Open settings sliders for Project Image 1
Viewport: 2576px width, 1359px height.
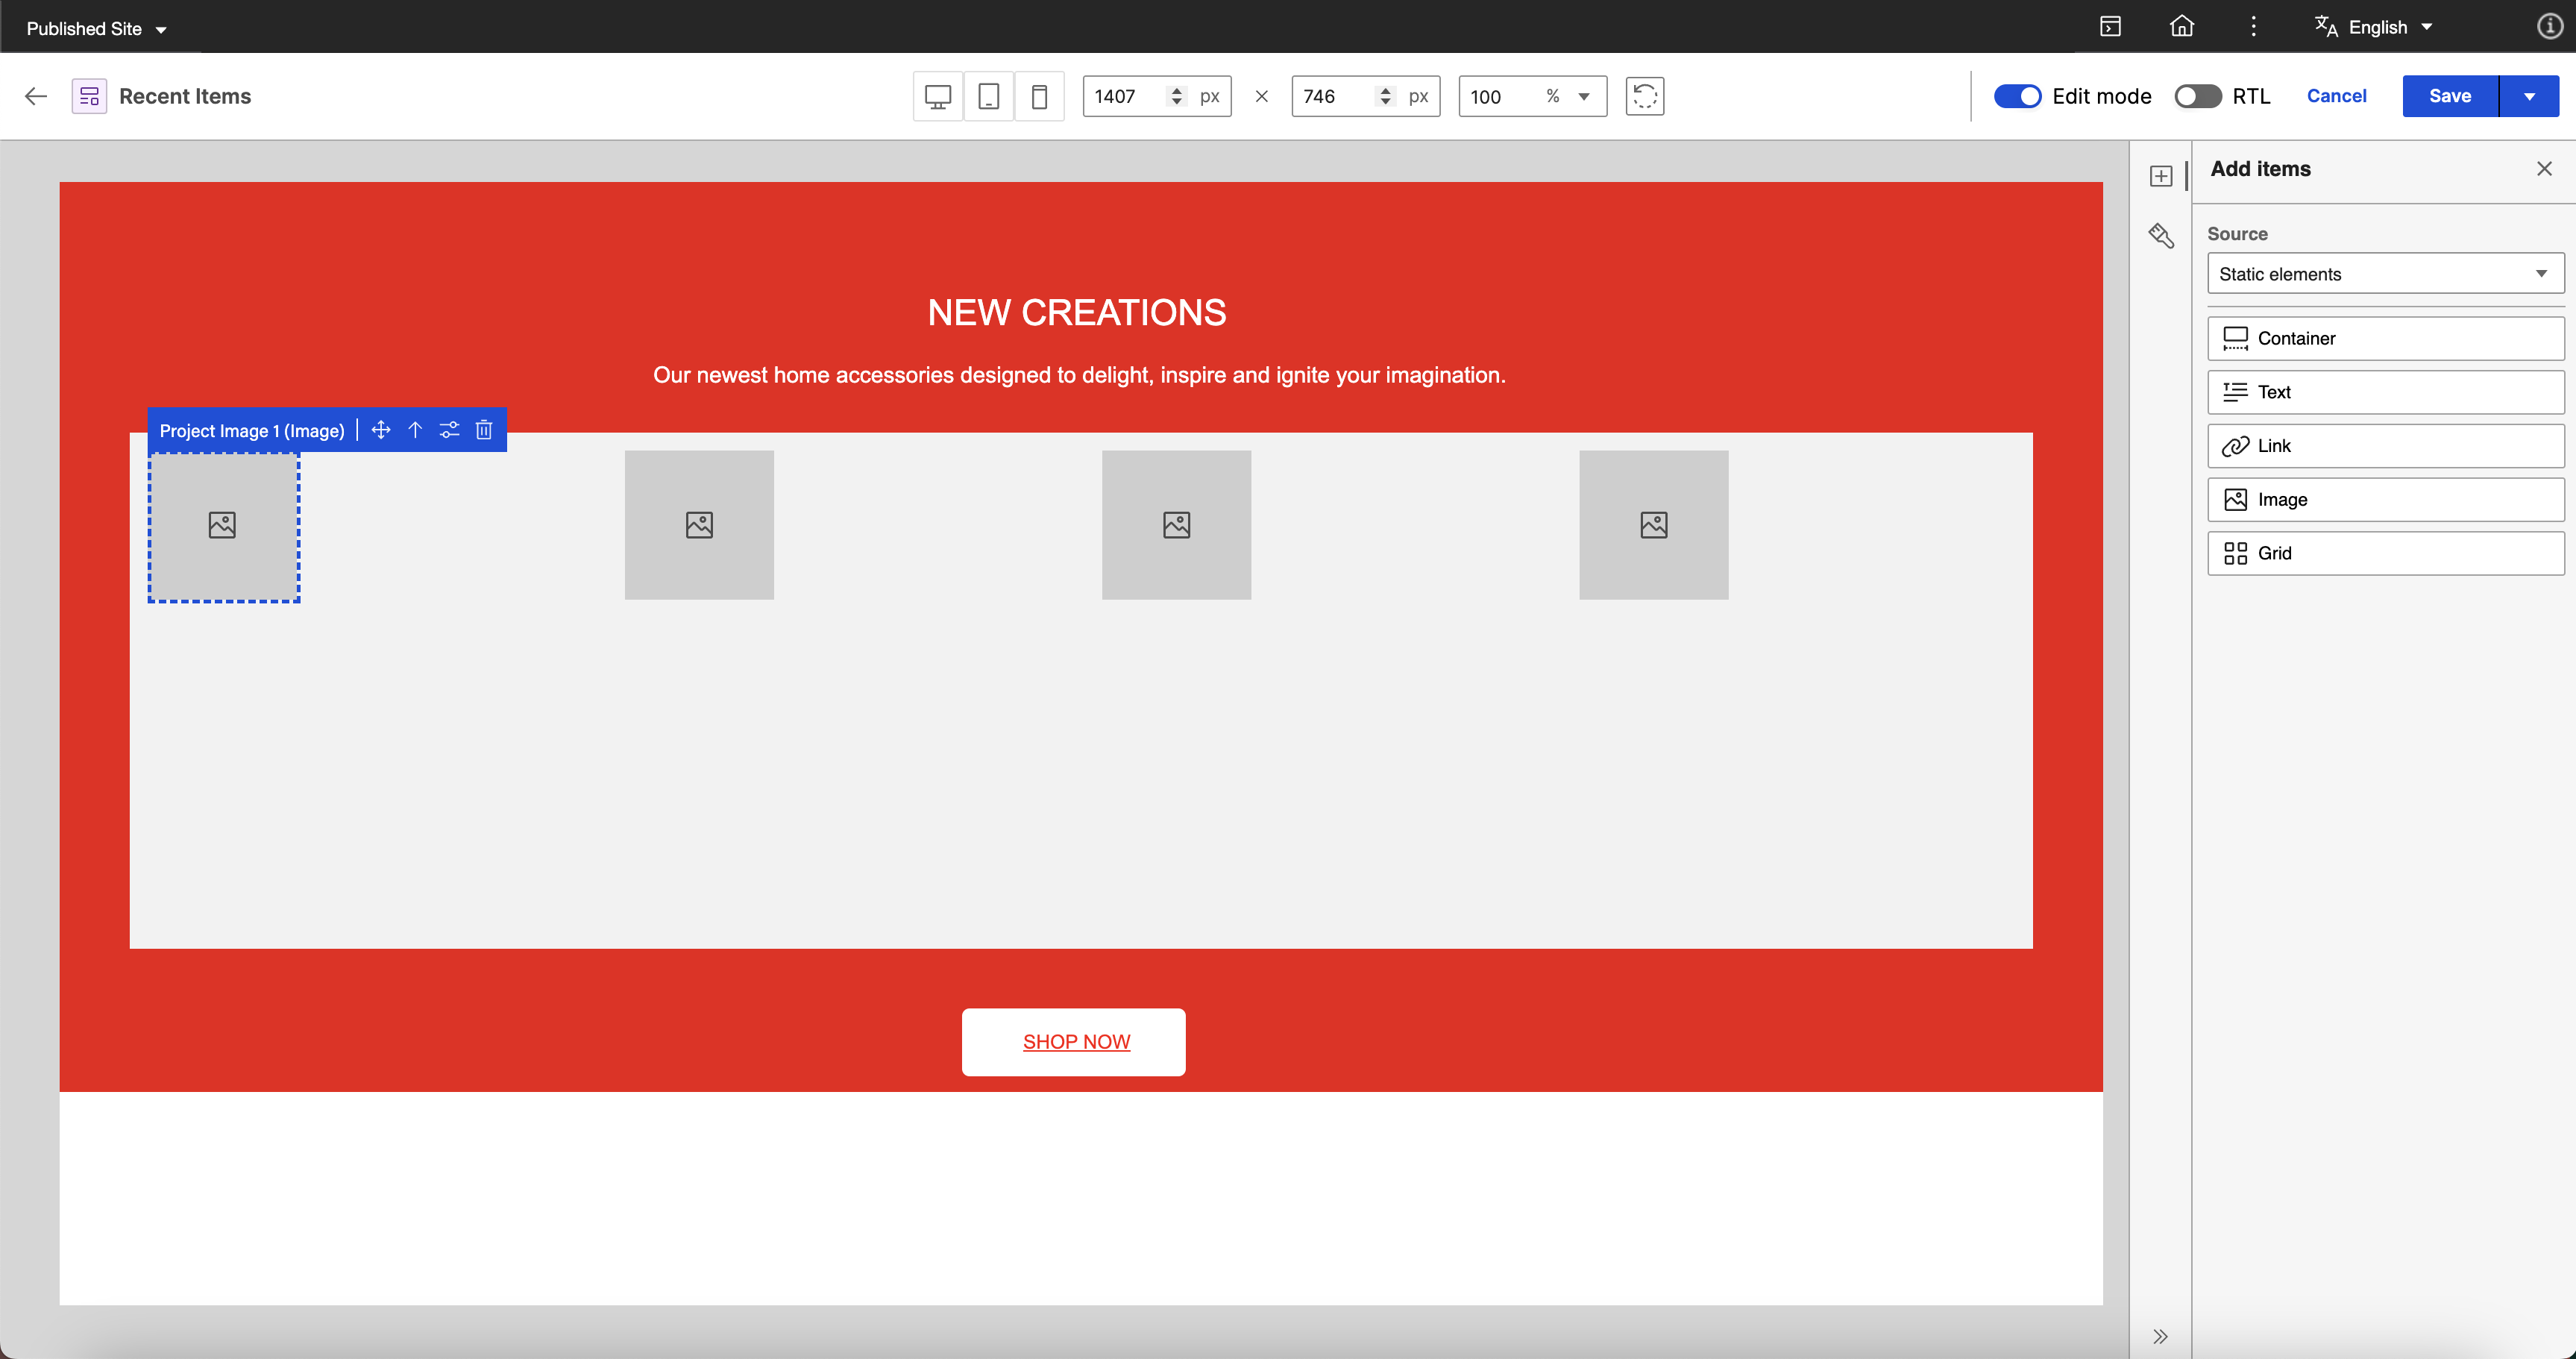tap(449, 430)
